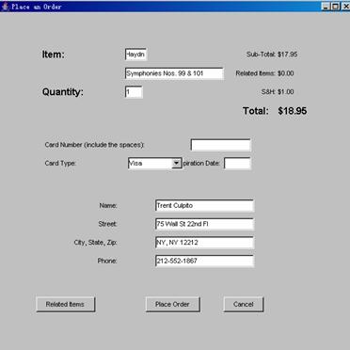Click the City, State, Zip label
Viewport: 350px width, 350px height.
tap(95, 243)
